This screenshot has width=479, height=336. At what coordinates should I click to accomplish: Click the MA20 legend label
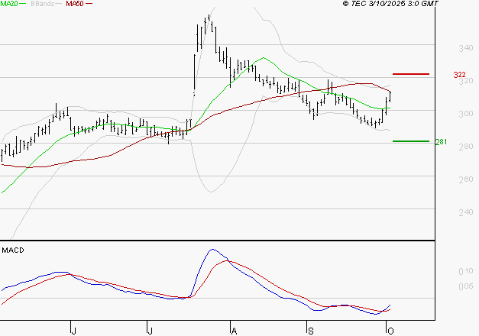9,5
